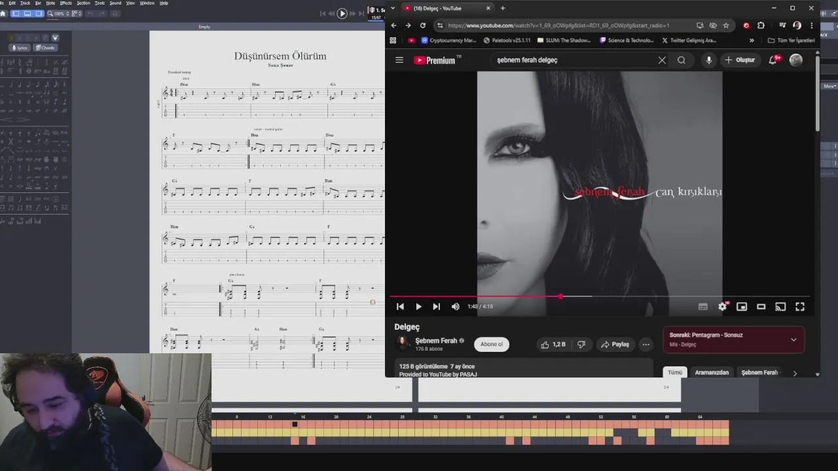This screenshot has height=471, width=838.
Task: Open Cryptocurrency Mar... bookmark
Action: pos(448,40)
